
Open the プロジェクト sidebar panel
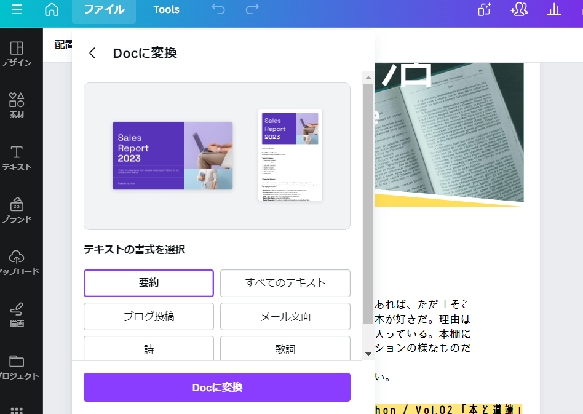tap(17, 367)
